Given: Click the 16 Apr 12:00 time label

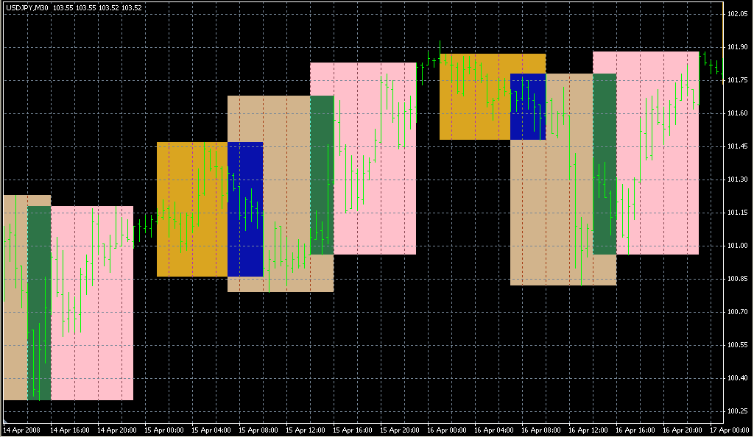Looking at the screenshot, I should pos(588,430).
